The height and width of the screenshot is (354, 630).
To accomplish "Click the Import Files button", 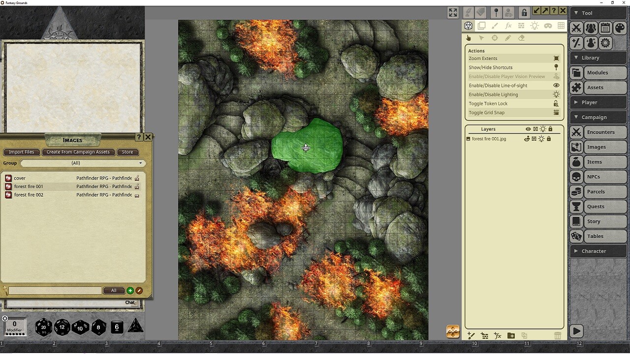I will [x=21, y=152].
